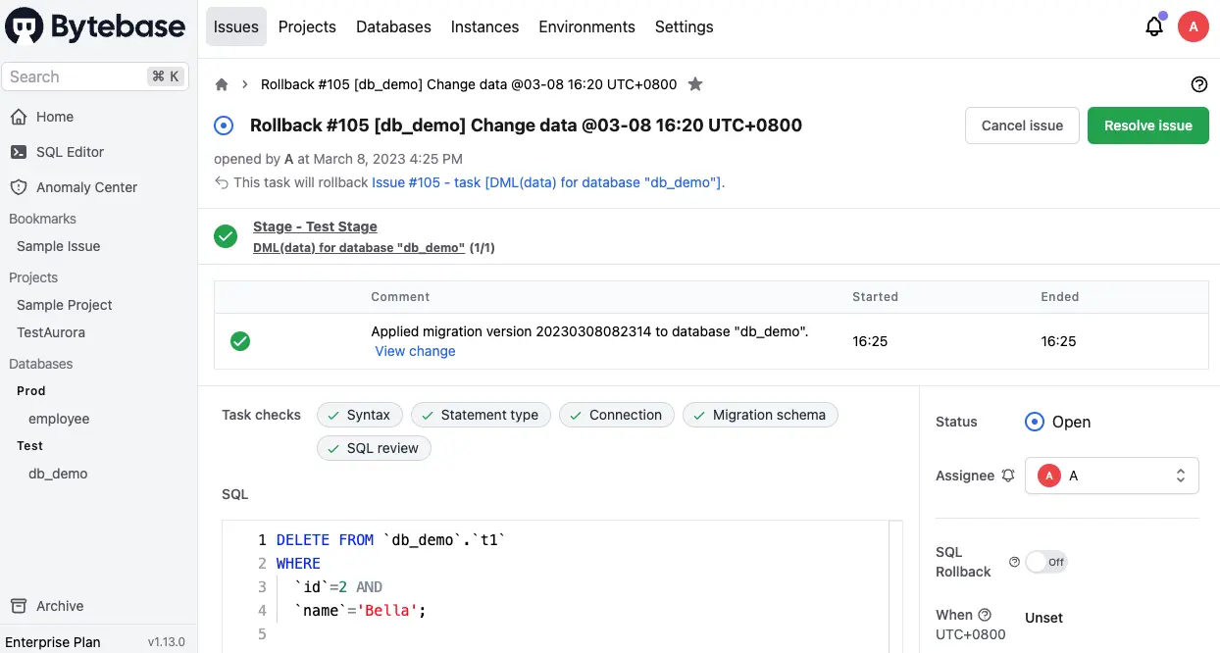Open the SQL Editor from the sidebar
The height and width of the screenshot is (653, 1220).
tap(70, 152)
